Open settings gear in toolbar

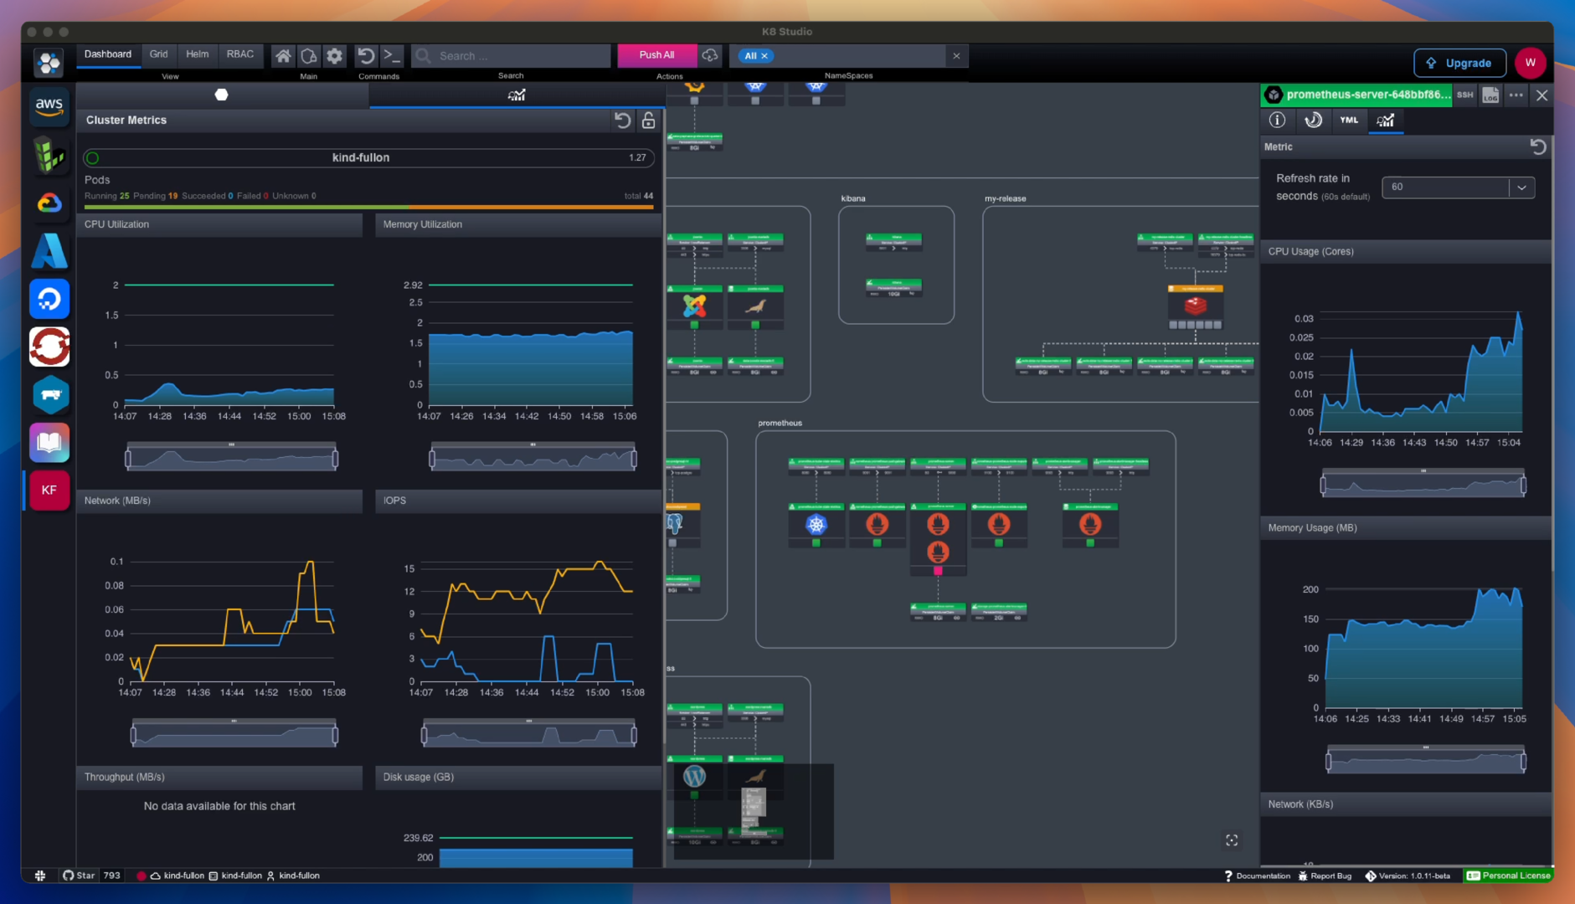point(335,56)
